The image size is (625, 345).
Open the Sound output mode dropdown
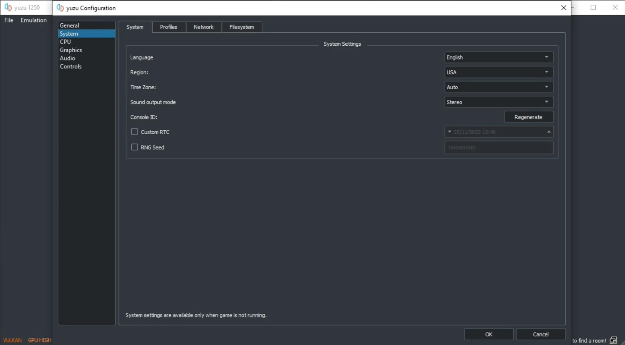499,102
